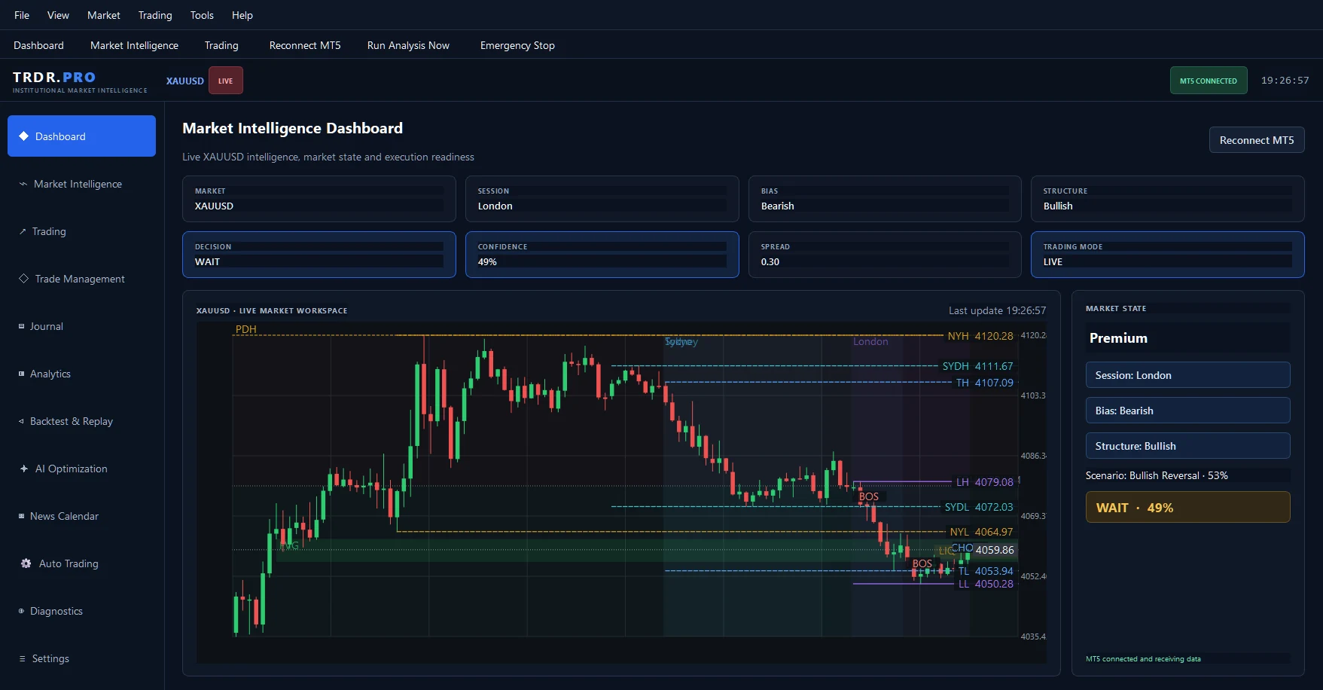Click the red LIVE badge
Image resolution: width=1323 pixels, height=690 pixels.
pos(226,81)
